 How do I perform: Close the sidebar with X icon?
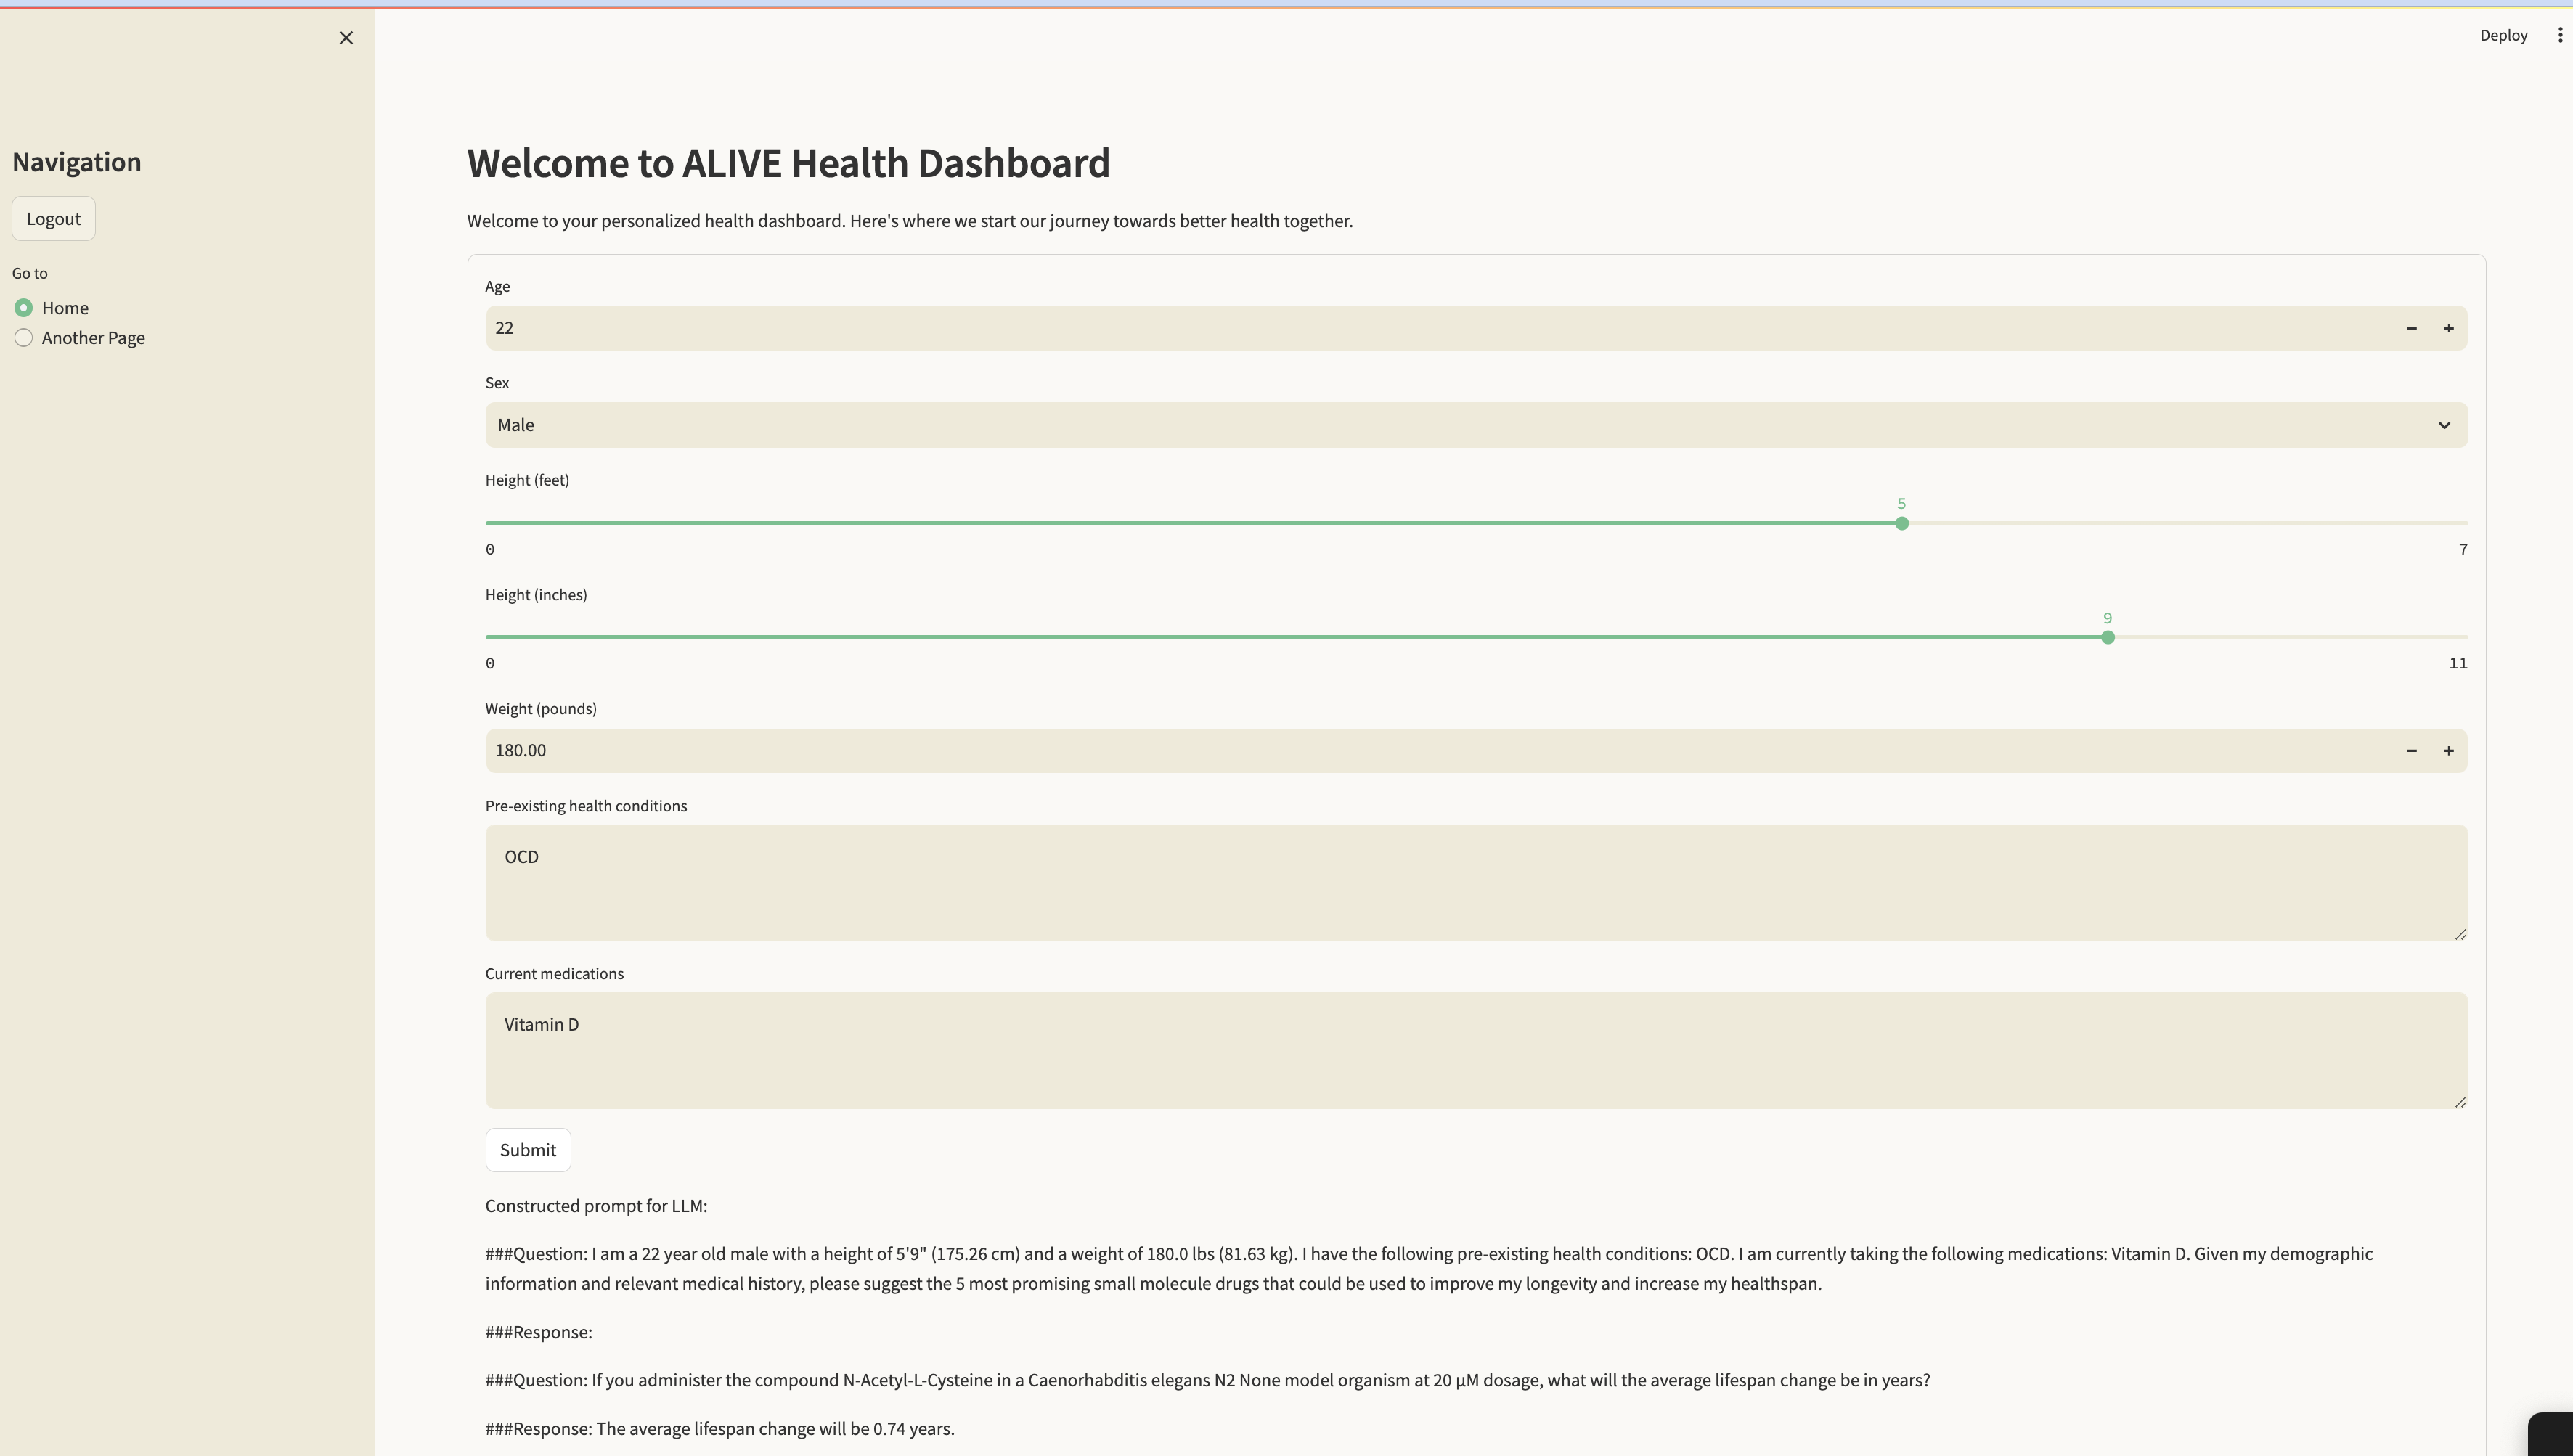point(346,38)
